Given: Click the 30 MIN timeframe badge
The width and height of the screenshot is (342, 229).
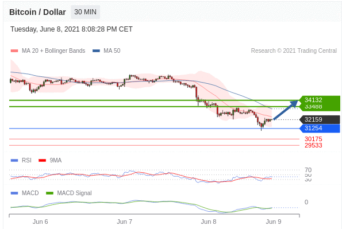Looking at the screenshot, I should [x=85, y=12].
